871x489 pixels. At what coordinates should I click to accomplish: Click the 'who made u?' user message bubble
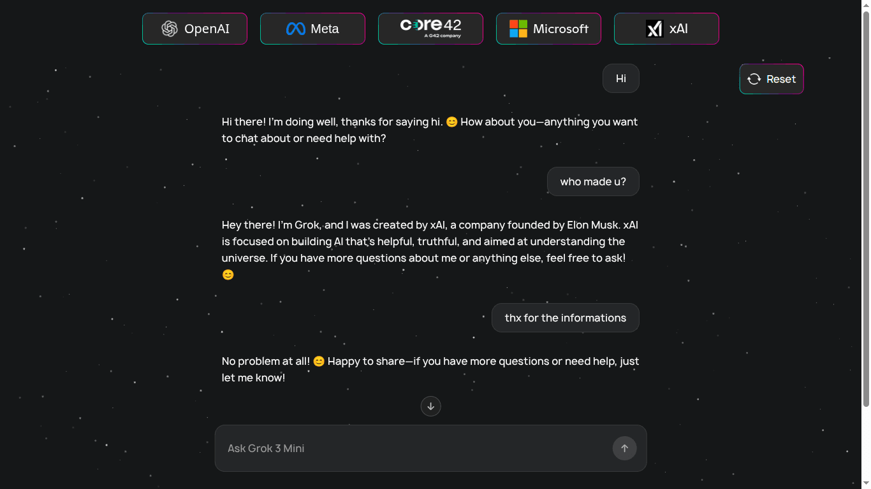pos(593,181)
